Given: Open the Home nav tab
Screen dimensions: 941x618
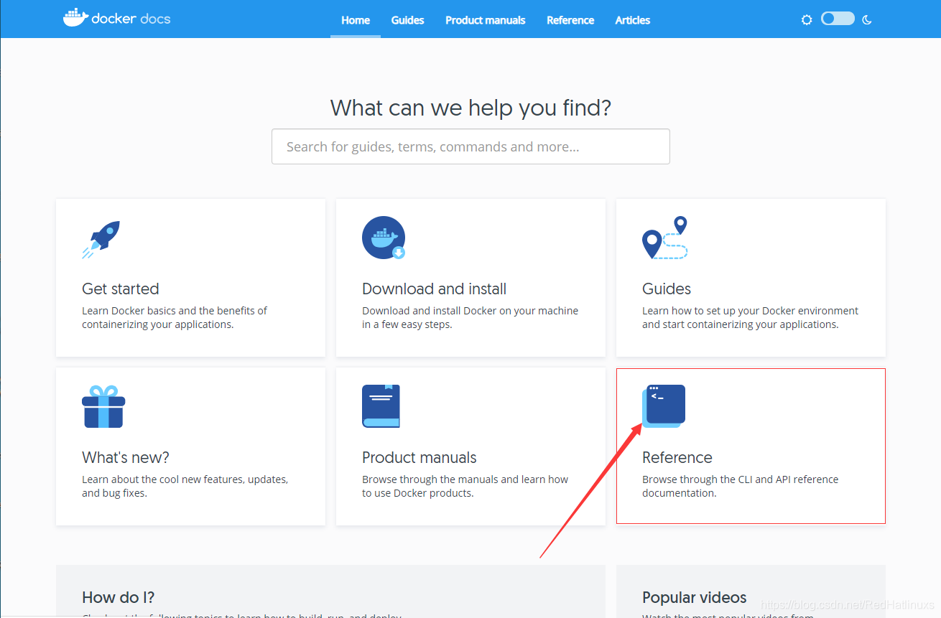Looking at the screenshot, I should coord(356,20).
